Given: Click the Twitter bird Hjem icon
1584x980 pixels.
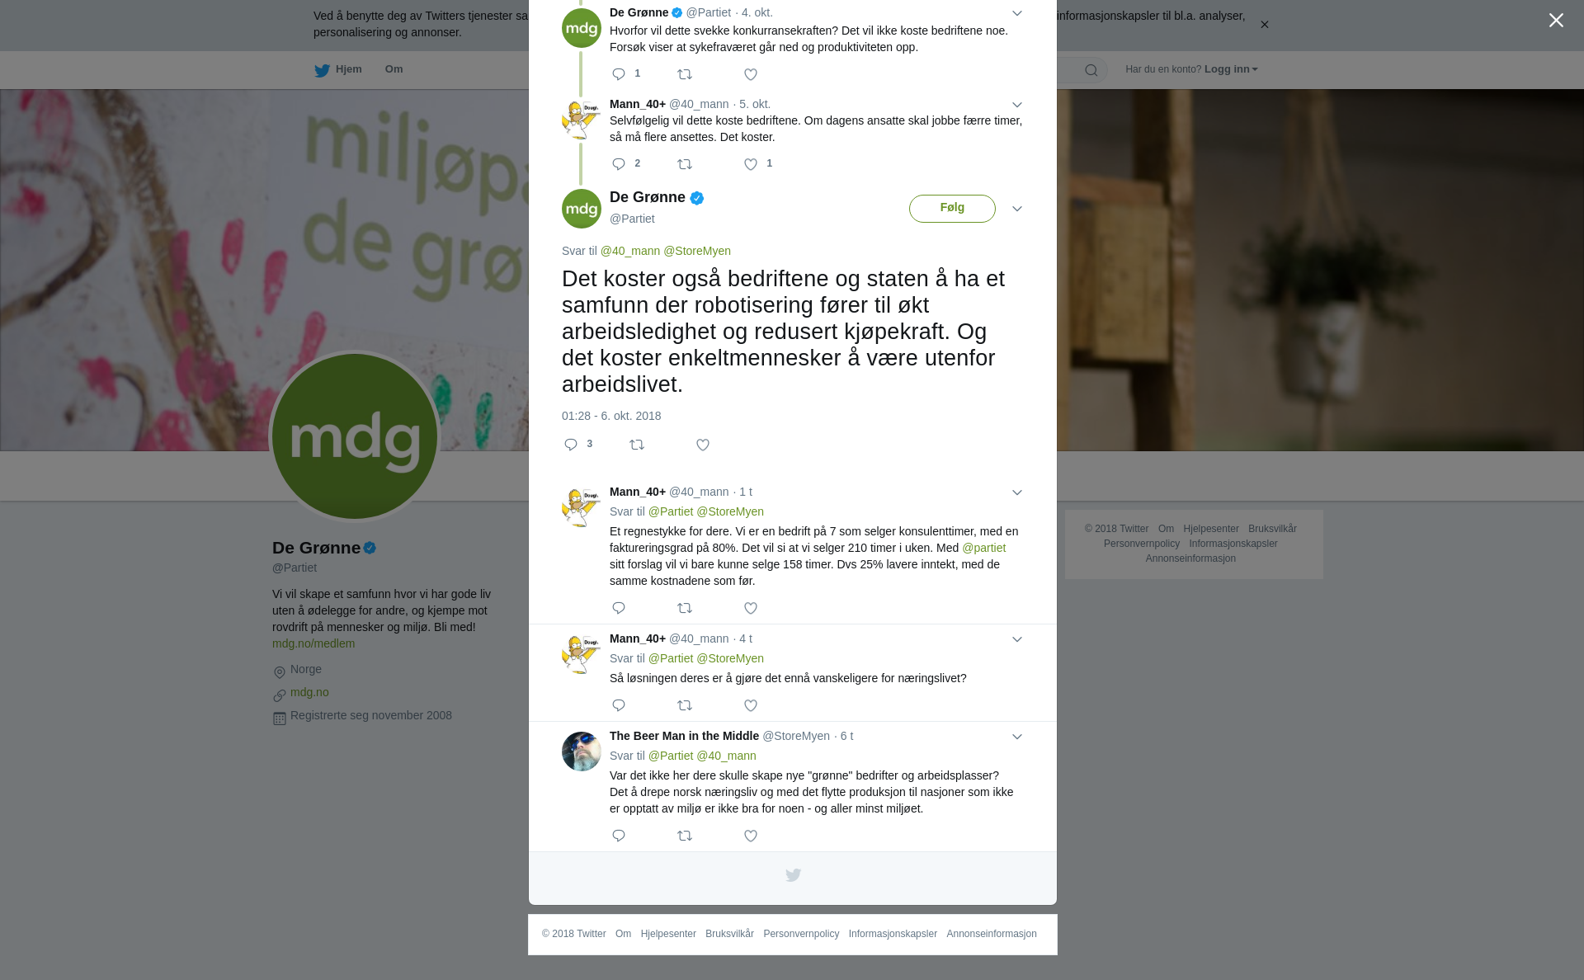Looking at the screenshot, I should pyautogui.click(x=322, y=70).
